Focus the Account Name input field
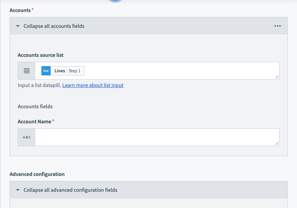Viewport: 297px width, 208px height. tap(155, 137)
